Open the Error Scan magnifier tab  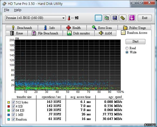pyautogui.click(x=102, y=28)
